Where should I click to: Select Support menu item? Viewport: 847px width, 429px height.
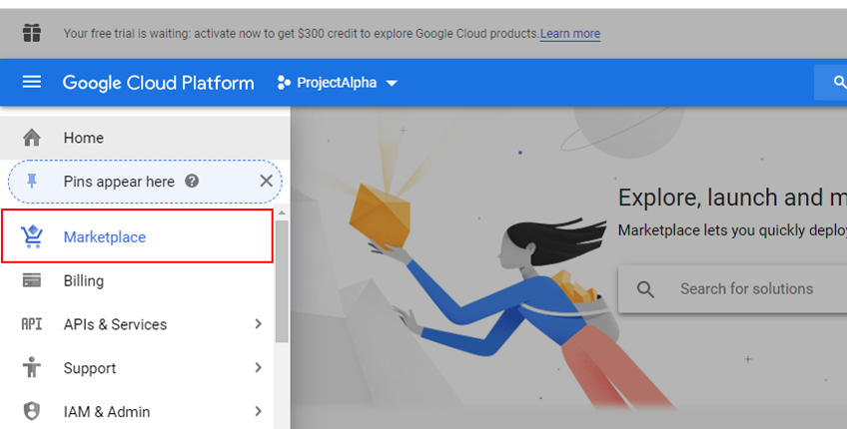(x=137, y=367)
